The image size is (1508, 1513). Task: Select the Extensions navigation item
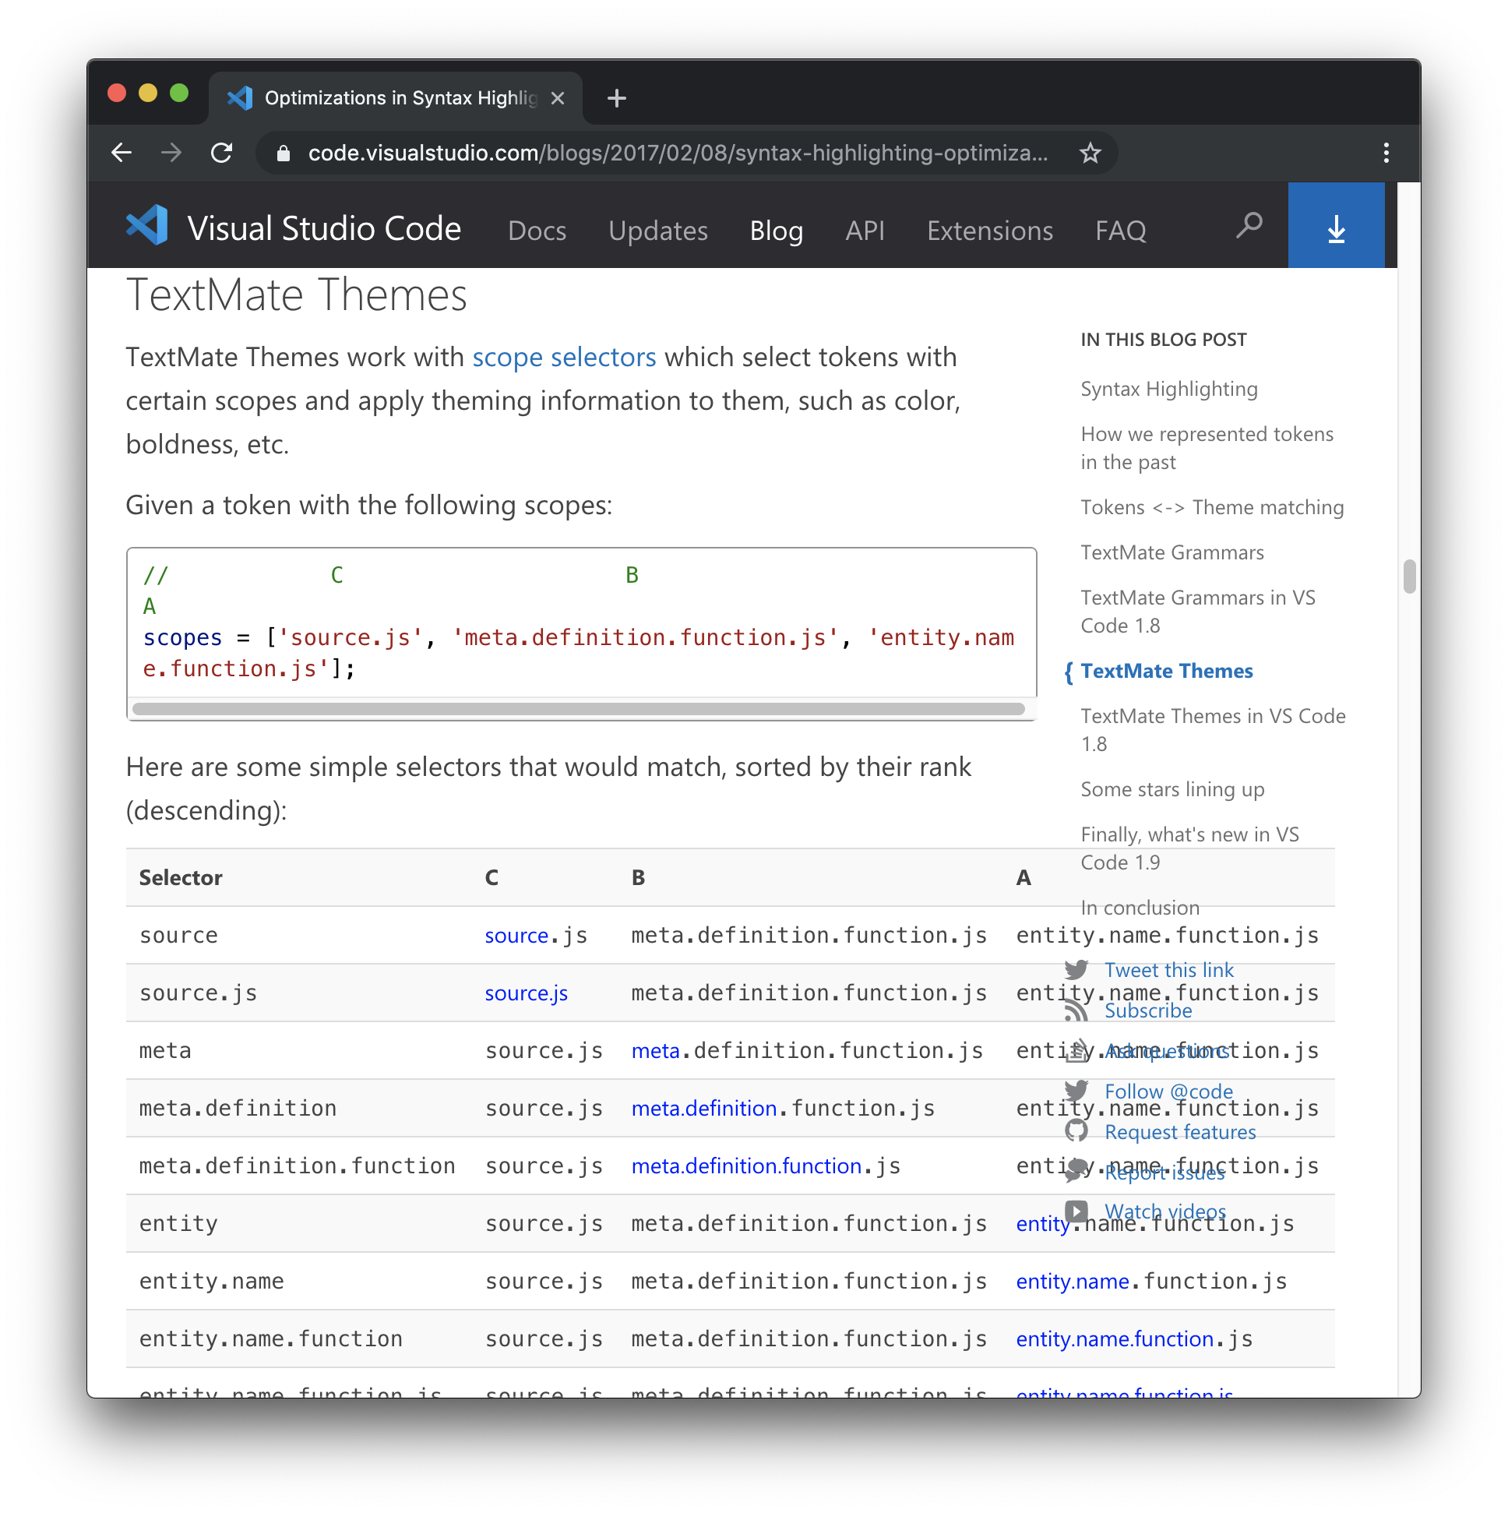tap(990, 231)
